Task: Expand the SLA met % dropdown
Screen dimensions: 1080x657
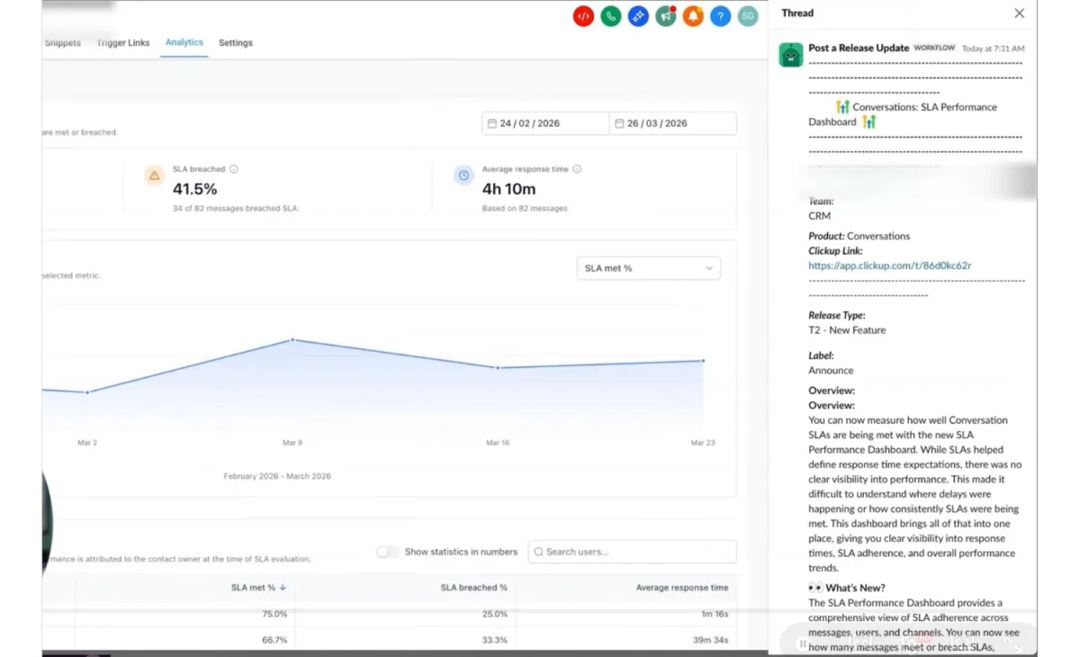Action: 648,268
